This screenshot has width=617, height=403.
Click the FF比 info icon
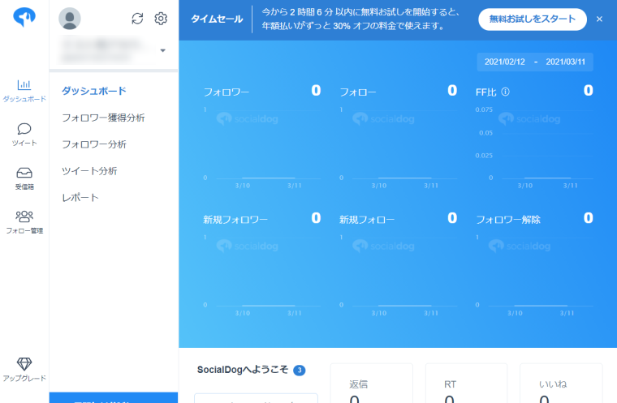505,92
